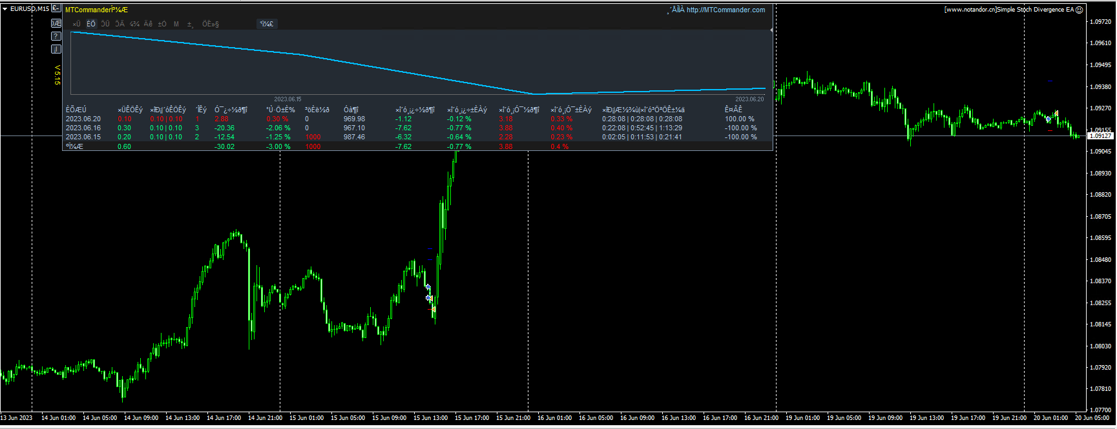Click the -20.36 profit value

click(224, 128)
